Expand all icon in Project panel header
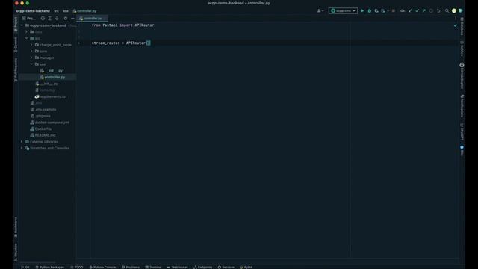 (50, 18)
